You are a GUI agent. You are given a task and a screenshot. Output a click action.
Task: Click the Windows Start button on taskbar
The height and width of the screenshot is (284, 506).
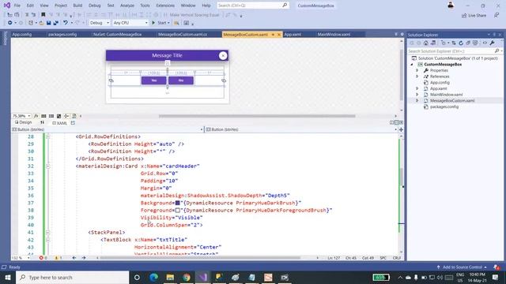(8, 277)
